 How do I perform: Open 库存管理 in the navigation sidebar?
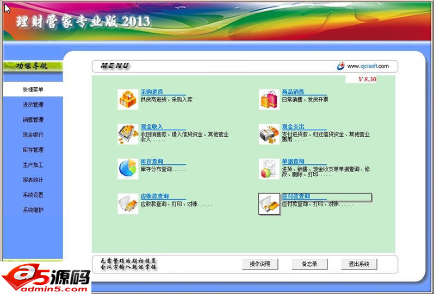(x=33, y=150)
